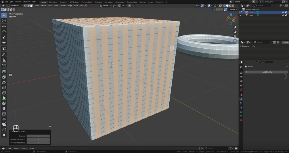This screenshot has width=289, height=153.
Task: Select the Rotate tool
Action: 4,32
